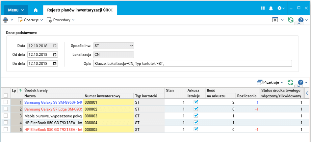Click the help question mark in grid toolbar
311x142 pixels.
(x=300, y=82)
